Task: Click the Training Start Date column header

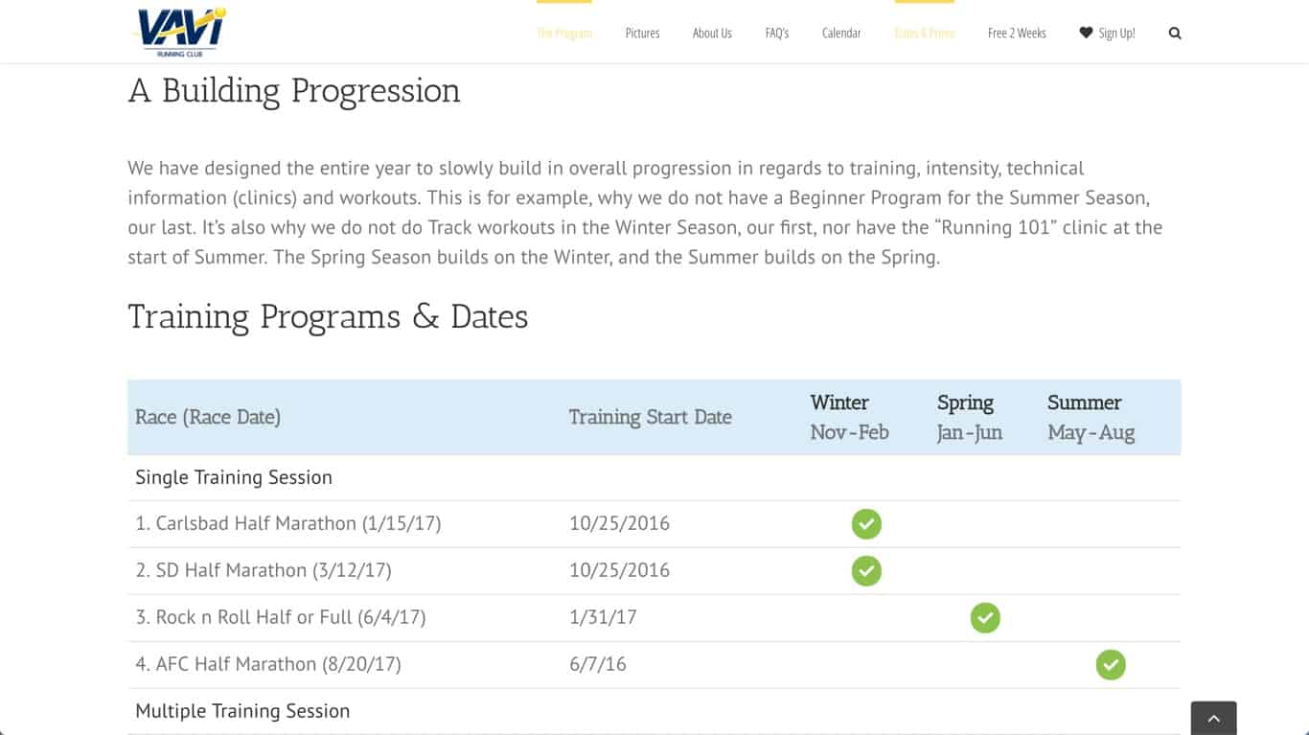Action: (650, 417)
